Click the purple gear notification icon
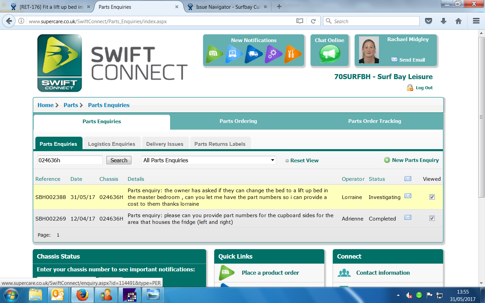Viewport: 485px width, 303px height. point(273,54)
